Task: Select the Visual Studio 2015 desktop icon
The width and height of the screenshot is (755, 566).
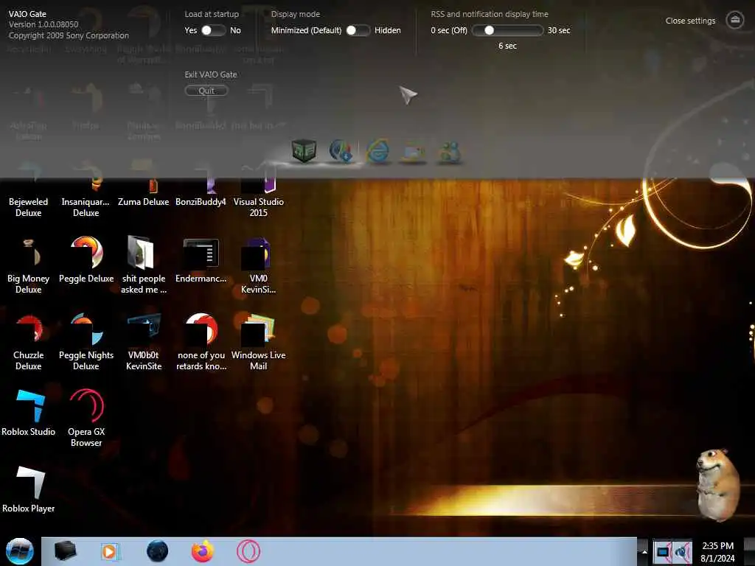Action: (259, 191)
